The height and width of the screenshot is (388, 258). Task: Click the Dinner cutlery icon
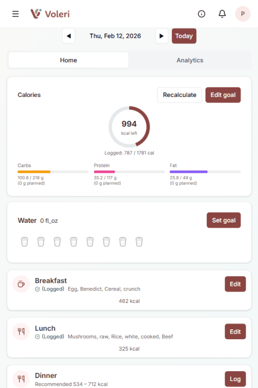click(21, 379)
